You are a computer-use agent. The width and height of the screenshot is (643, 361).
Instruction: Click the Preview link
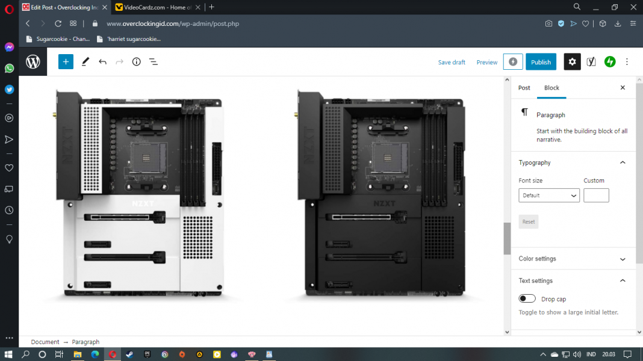click(x=486, y=63)
